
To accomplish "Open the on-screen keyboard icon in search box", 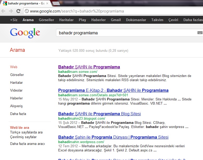I will pos(200,33).
